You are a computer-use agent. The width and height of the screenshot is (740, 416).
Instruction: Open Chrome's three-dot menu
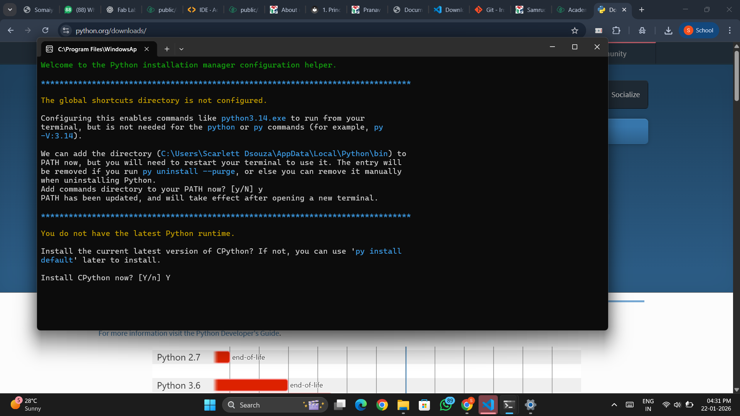pos(730,30)
